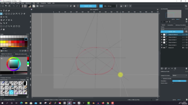The width and height of the screenshot is (188, 105).
Task: Duplicate the current layer
Action: 166,69
